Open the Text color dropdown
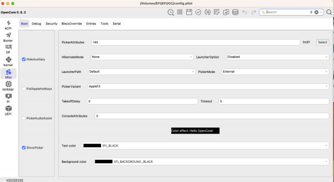 pos(206,145)
